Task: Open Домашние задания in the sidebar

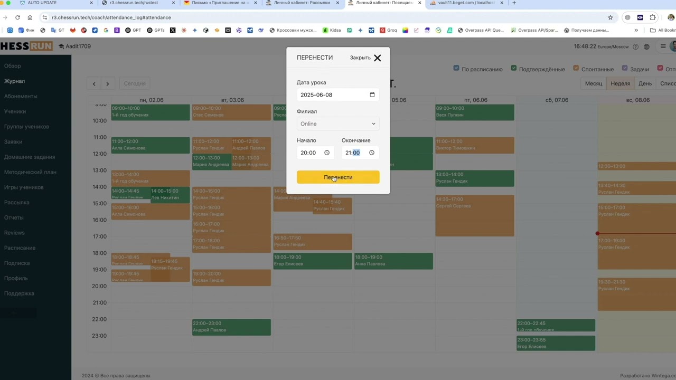Action: point(30,157)
